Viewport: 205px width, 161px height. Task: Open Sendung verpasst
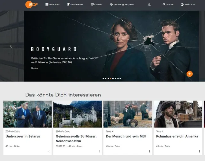coord(122,4)
